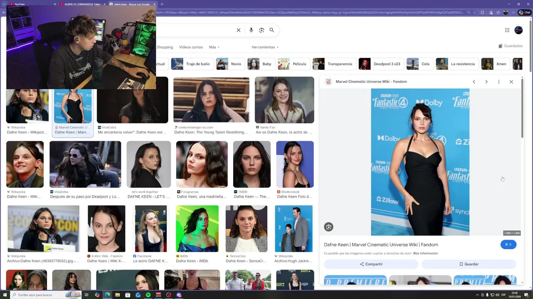Screen dimensions: 533x299
Task: Open the Shutterstock result thumbnail
Action: [295, 164]
